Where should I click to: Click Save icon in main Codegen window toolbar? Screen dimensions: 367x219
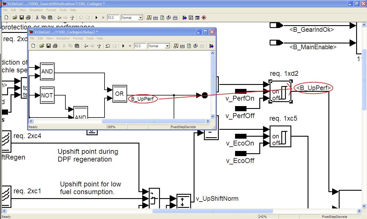tap(21, 18)
